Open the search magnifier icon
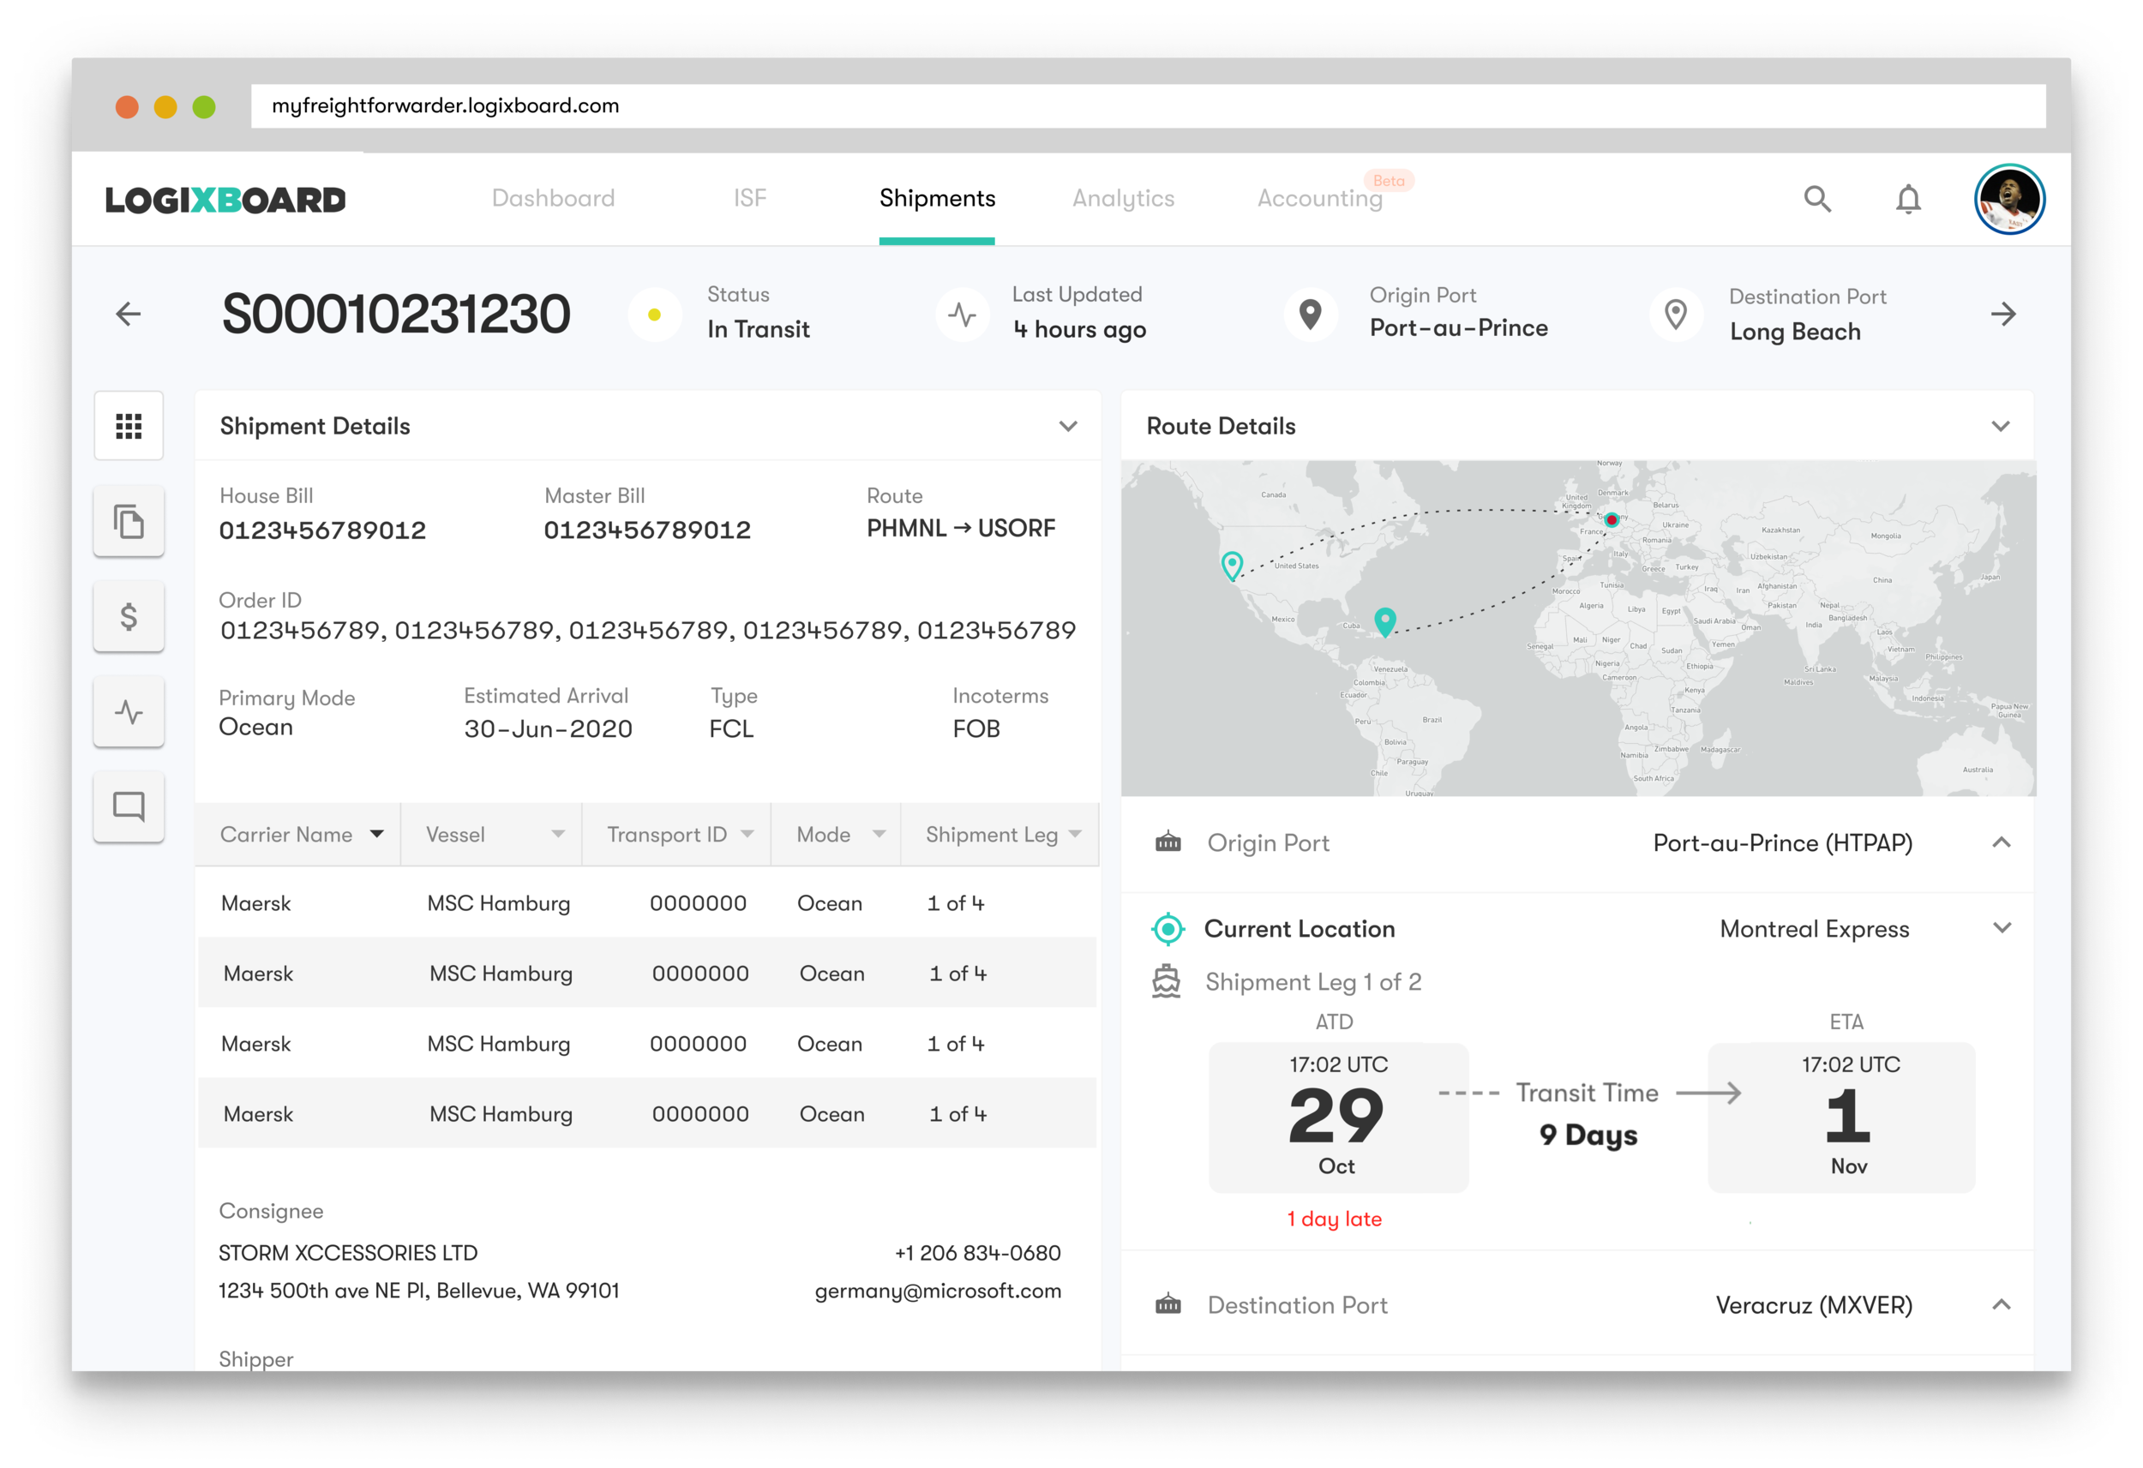 (1817, 199)
